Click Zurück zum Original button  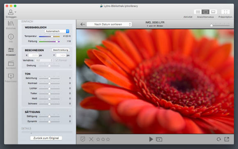pyautogui.click(x=46, y=138)
